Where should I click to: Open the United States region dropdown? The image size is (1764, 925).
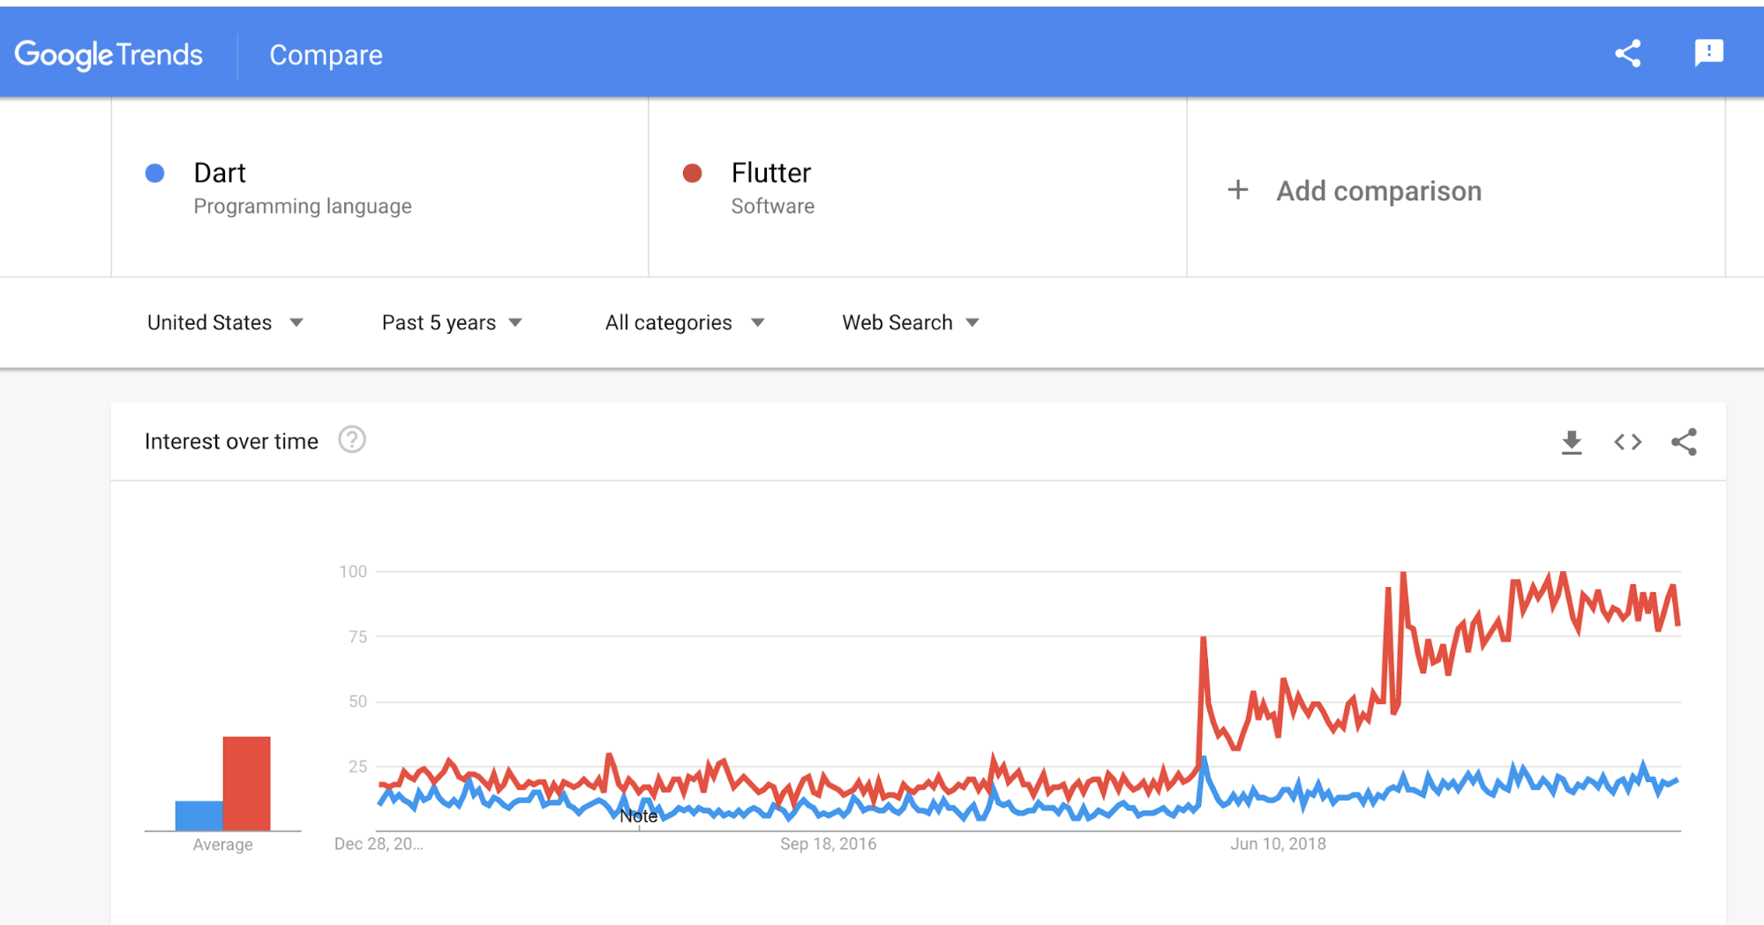point(225,323)
